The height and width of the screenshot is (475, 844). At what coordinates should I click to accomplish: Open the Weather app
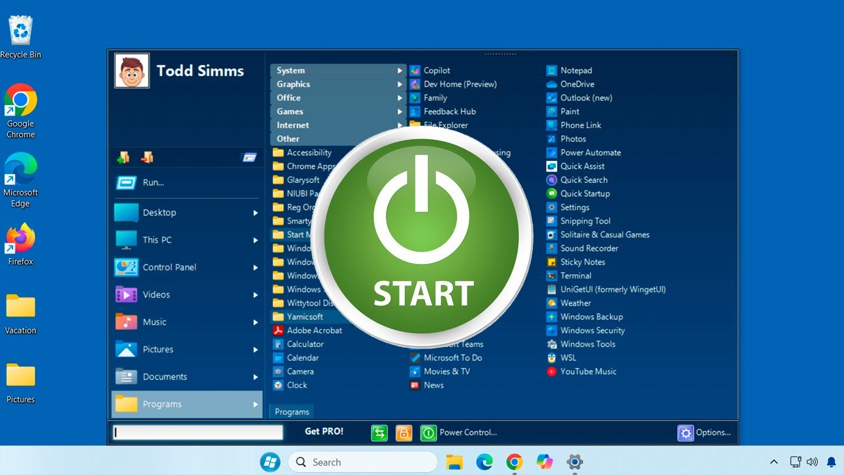tap(569, 303)
